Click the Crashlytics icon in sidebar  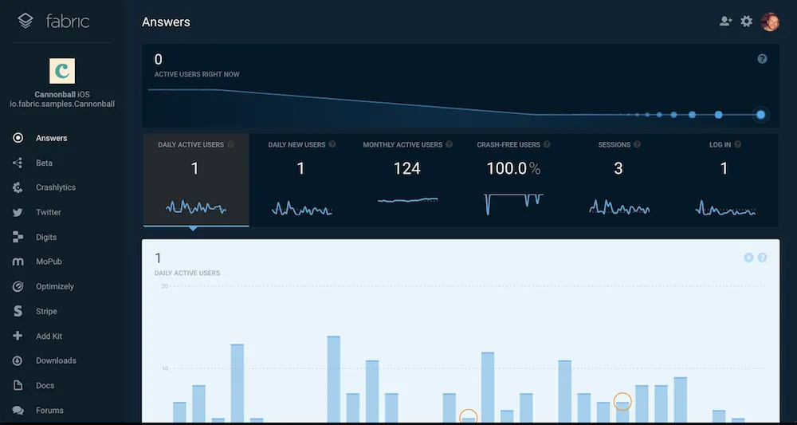click(18, 187)
